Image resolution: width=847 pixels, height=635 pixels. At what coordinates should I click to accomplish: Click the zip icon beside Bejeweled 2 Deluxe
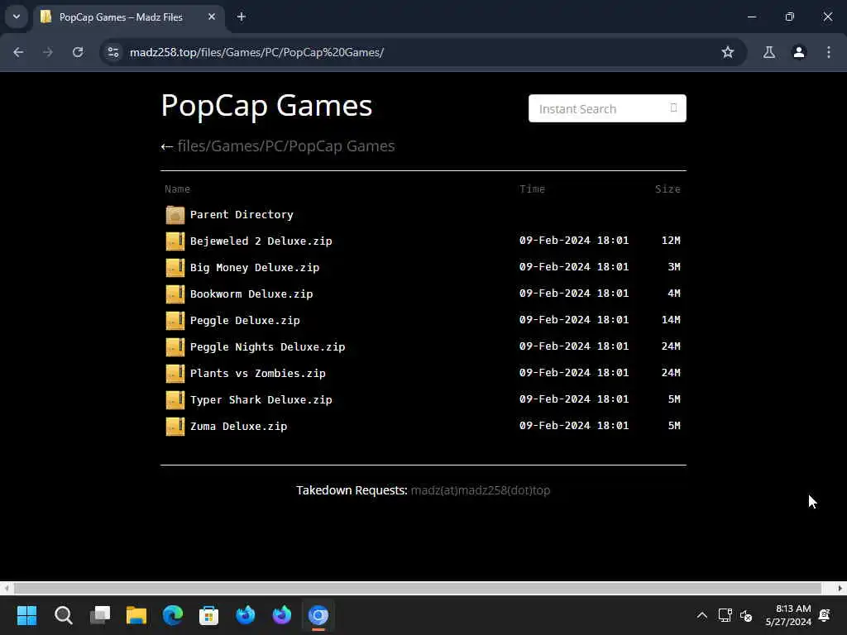(175, 241)
